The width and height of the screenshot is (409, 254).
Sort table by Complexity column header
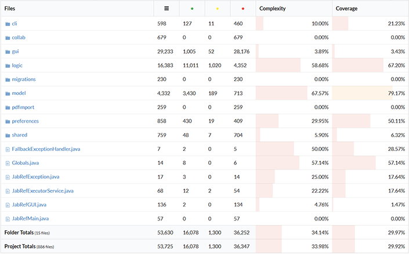click(272, 9)
